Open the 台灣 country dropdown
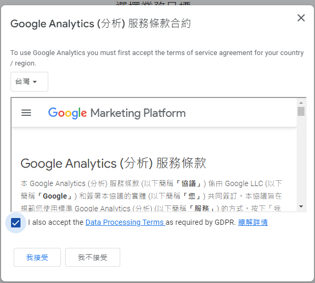 pos(29,82)
